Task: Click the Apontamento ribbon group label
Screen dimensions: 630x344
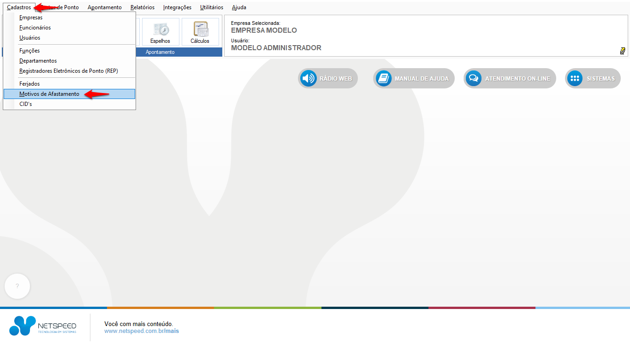Action: (x=160, y=52)
